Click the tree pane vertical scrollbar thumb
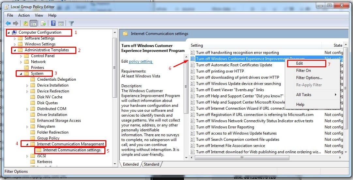Viewport: 353px width, 180px height. click(x=115, y=68)
